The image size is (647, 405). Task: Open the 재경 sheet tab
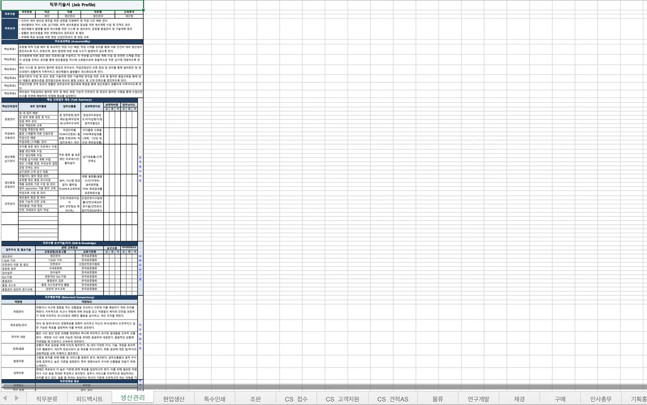[519, 399]
